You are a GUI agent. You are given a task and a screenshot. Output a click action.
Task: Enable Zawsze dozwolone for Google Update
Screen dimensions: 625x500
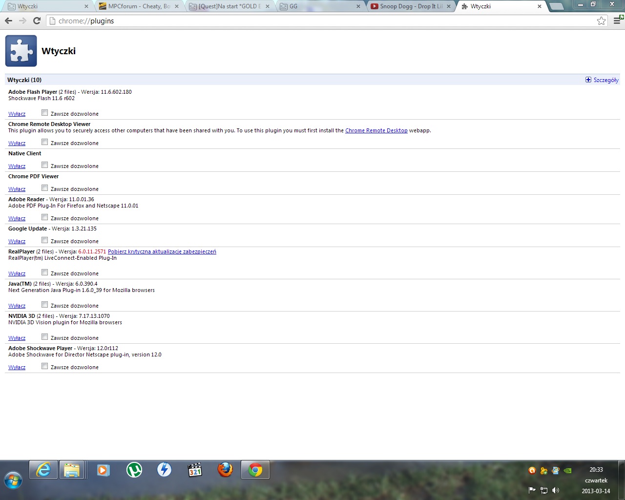tap(44, 240)
